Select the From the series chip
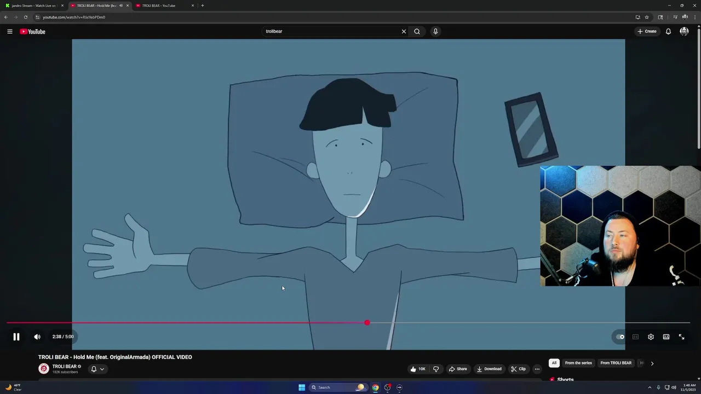The height and width of the screenshot is (394, 701). pos(578,363)
